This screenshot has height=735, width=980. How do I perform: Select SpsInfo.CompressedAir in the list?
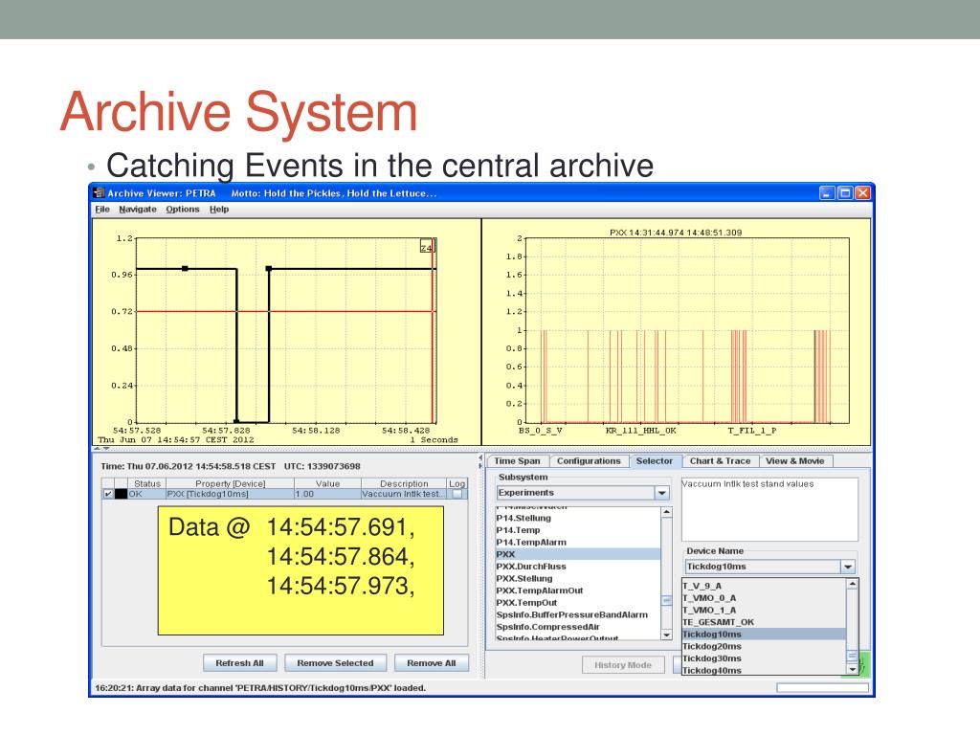coord(578,627)
